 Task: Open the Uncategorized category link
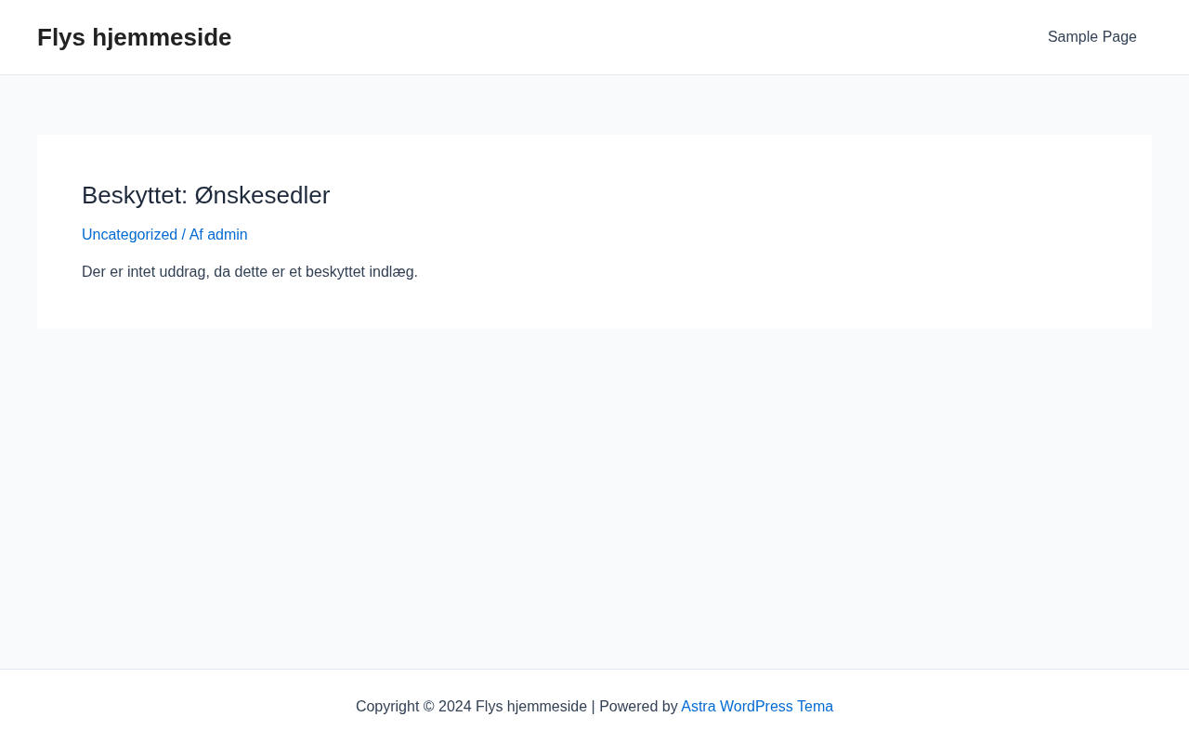pos(129,235)
